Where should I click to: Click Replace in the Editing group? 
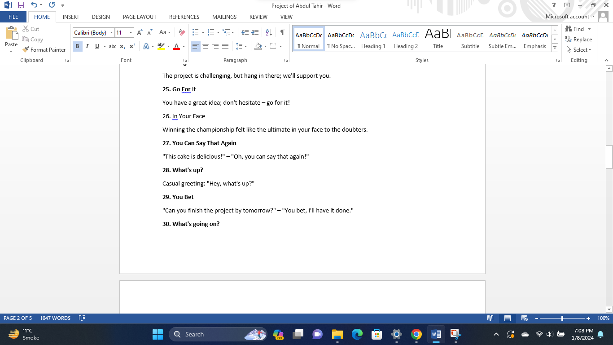point(578,39)
